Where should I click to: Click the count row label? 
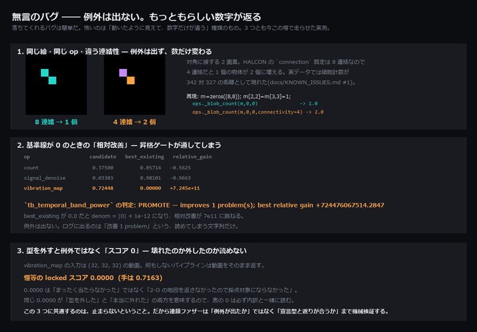[x=31, y=168]
